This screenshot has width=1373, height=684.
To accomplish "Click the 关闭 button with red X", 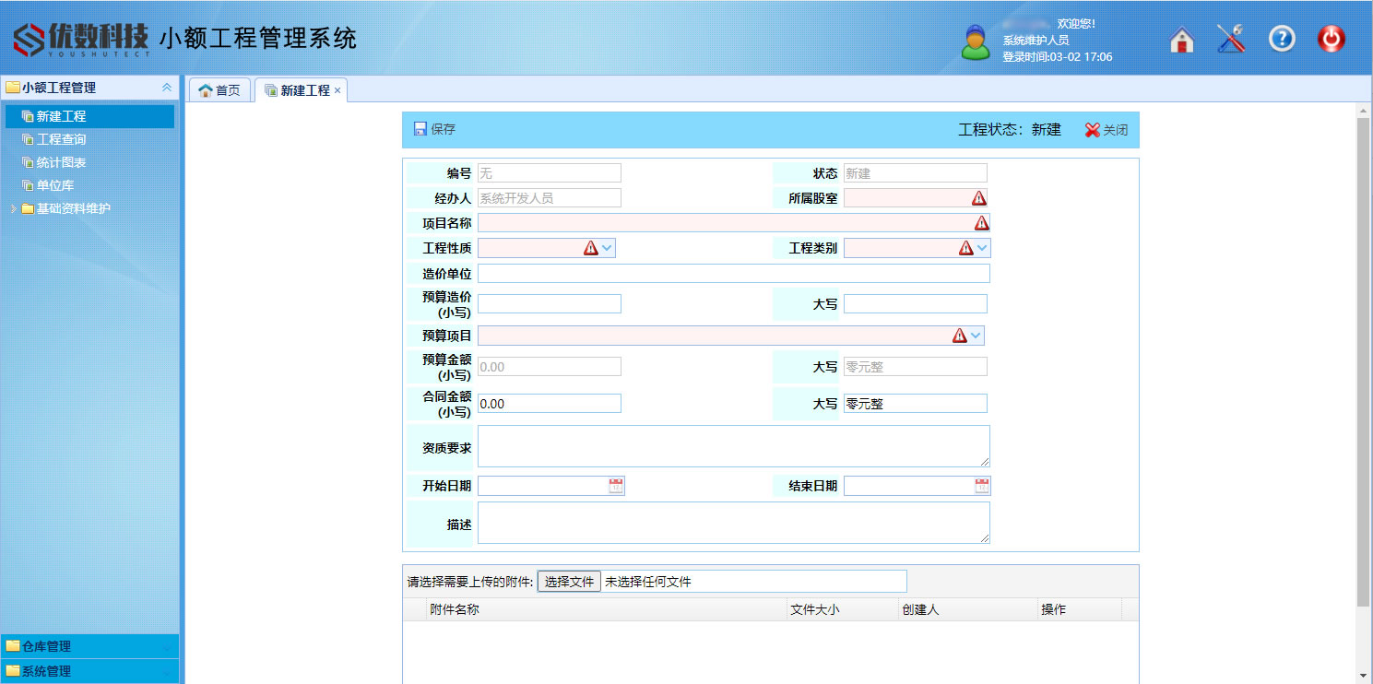I will (1106, 130).
